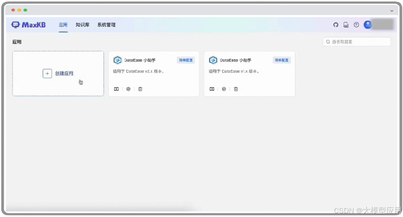Click 简单配置 tag on v1.x card
Image resolution: width=403 pixels, height=217 pixels.
[x=282, y=60]
